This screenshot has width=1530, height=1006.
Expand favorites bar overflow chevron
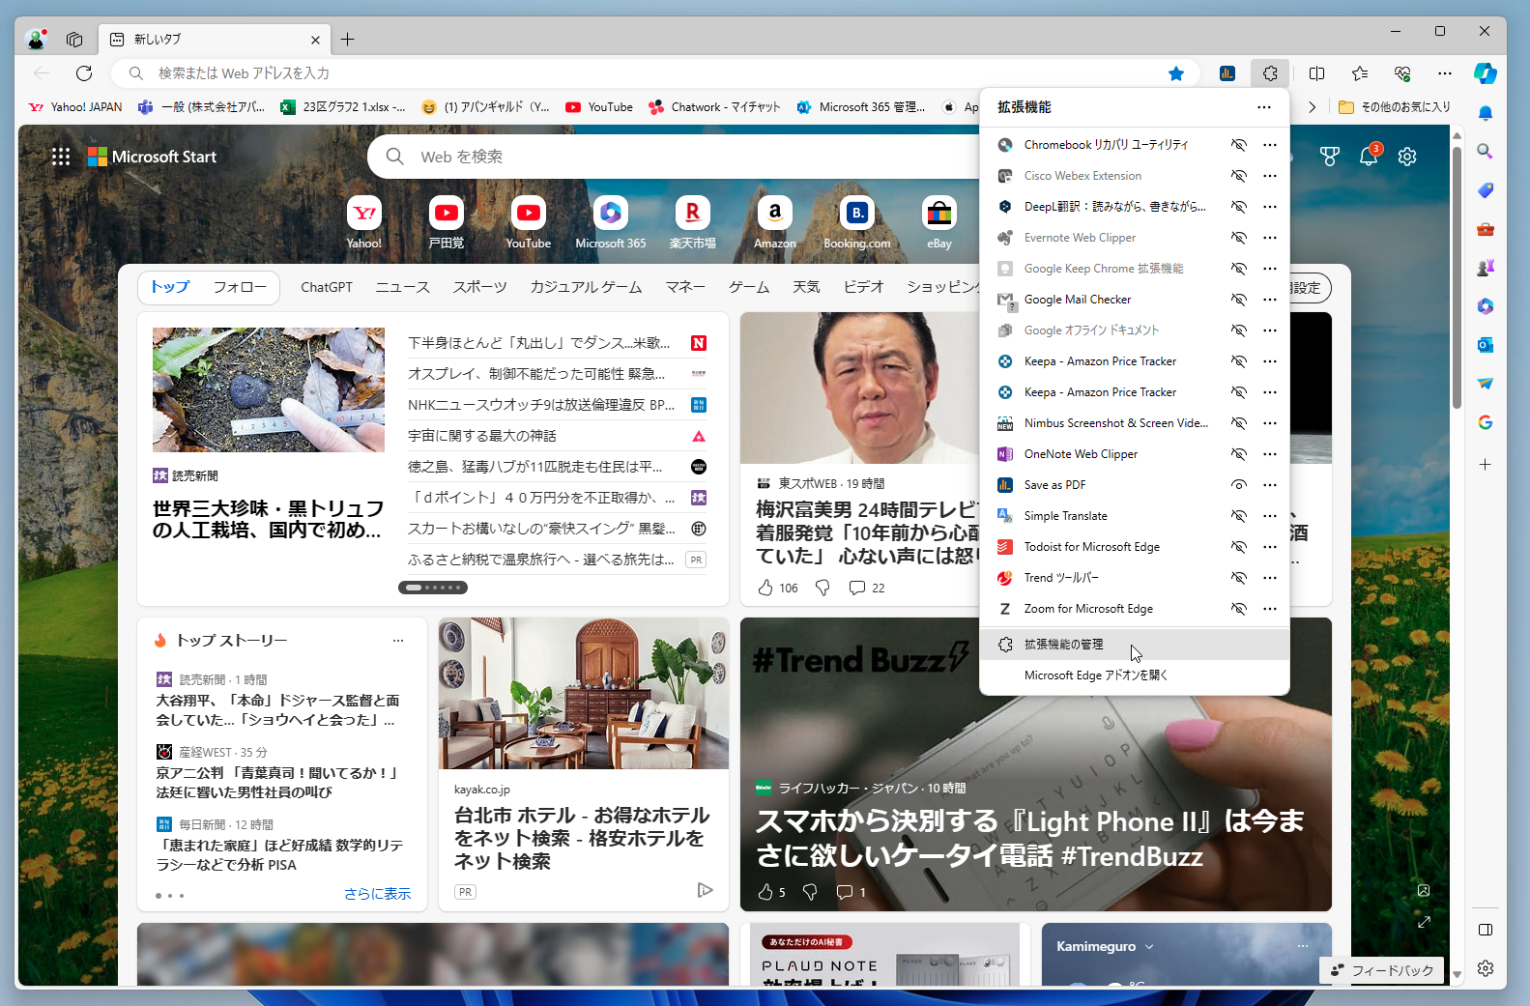pyautogui.click(x=1312, y=107)
